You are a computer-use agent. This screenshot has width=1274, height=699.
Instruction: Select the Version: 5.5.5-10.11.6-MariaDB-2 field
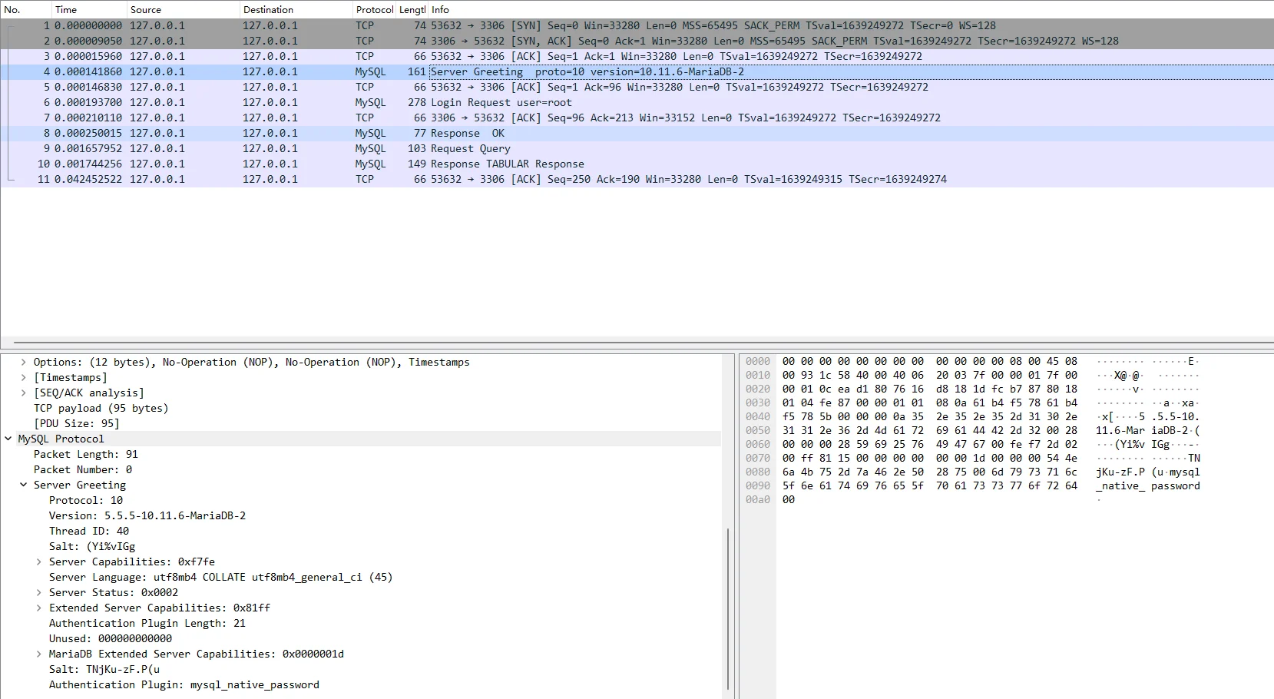tap(147, 515)
